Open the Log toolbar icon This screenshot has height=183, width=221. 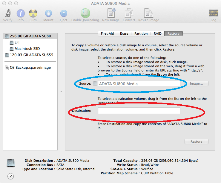[214, 13]
